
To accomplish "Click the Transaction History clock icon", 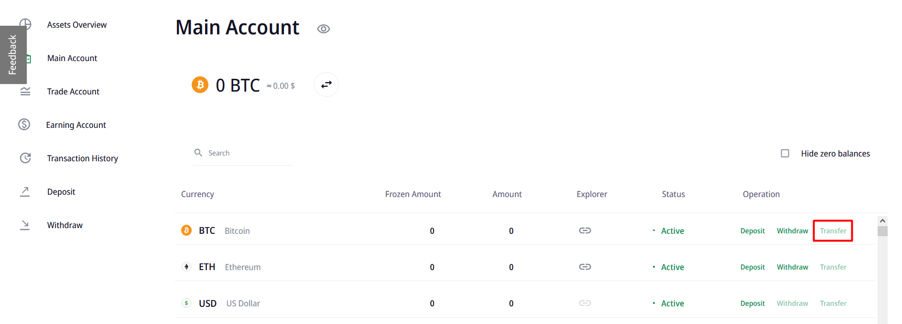I will pos(25,158).
